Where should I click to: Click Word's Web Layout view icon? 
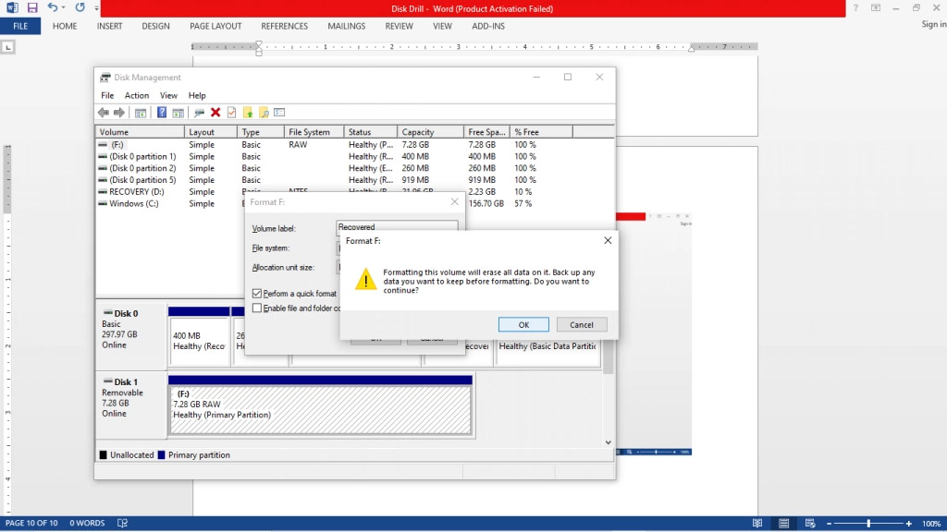click(x=810, y=524)
